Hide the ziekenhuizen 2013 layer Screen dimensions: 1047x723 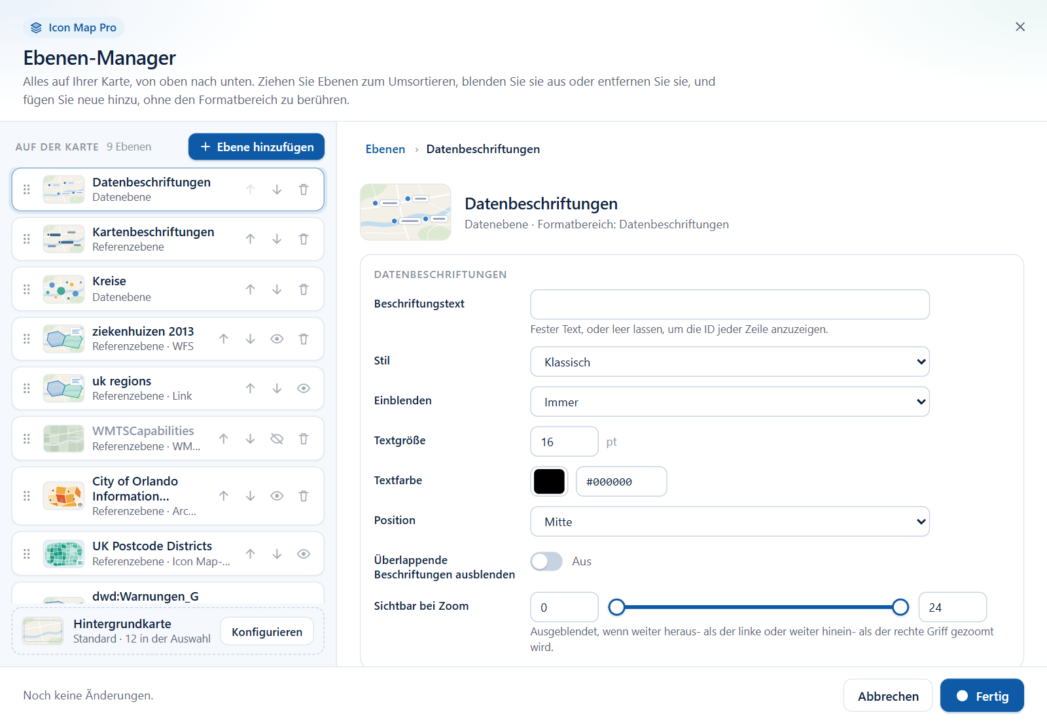[x=277, y=339]
